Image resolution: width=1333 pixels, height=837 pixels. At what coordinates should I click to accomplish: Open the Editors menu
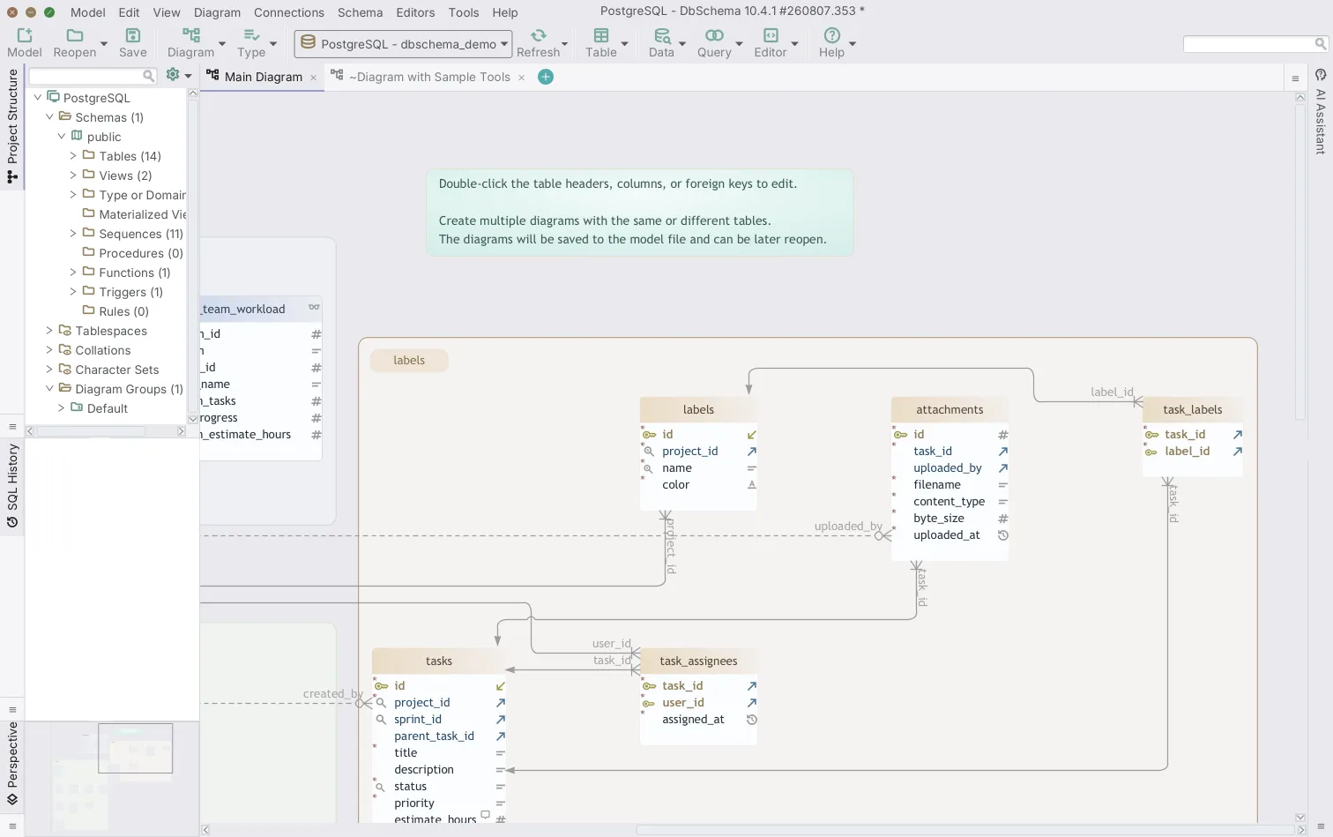[x=415, y=12]
